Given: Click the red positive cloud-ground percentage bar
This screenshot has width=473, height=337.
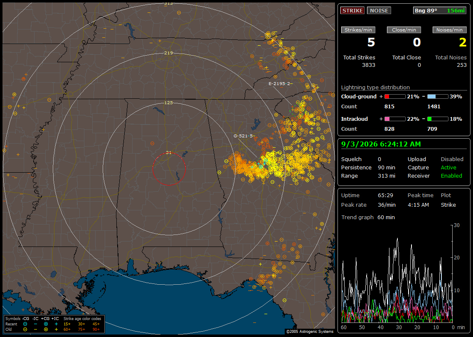Looking at the screenshot, I should [395, 97].
